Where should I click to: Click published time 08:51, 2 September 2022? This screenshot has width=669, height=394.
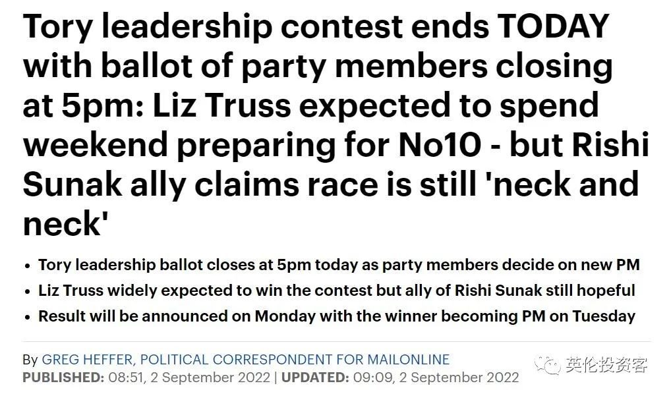pyautogui.click(x=189, y=378)
